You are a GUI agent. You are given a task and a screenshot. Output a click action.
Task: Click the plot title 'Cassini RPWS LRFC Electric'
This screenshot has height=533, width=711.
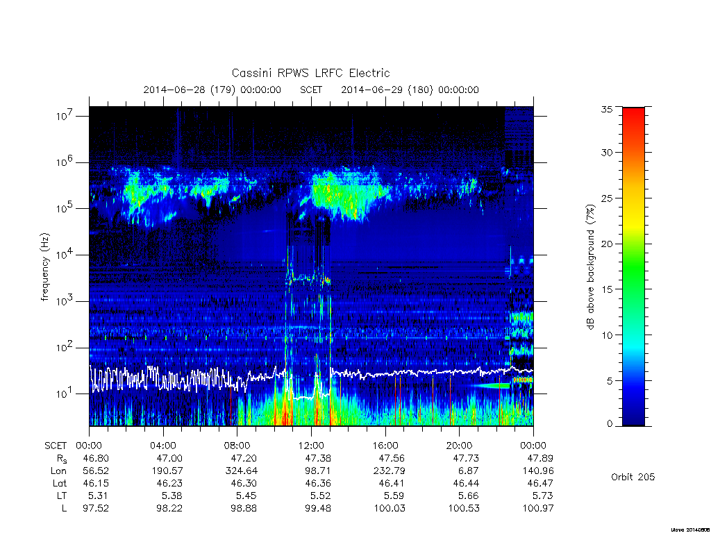(310, 73)
